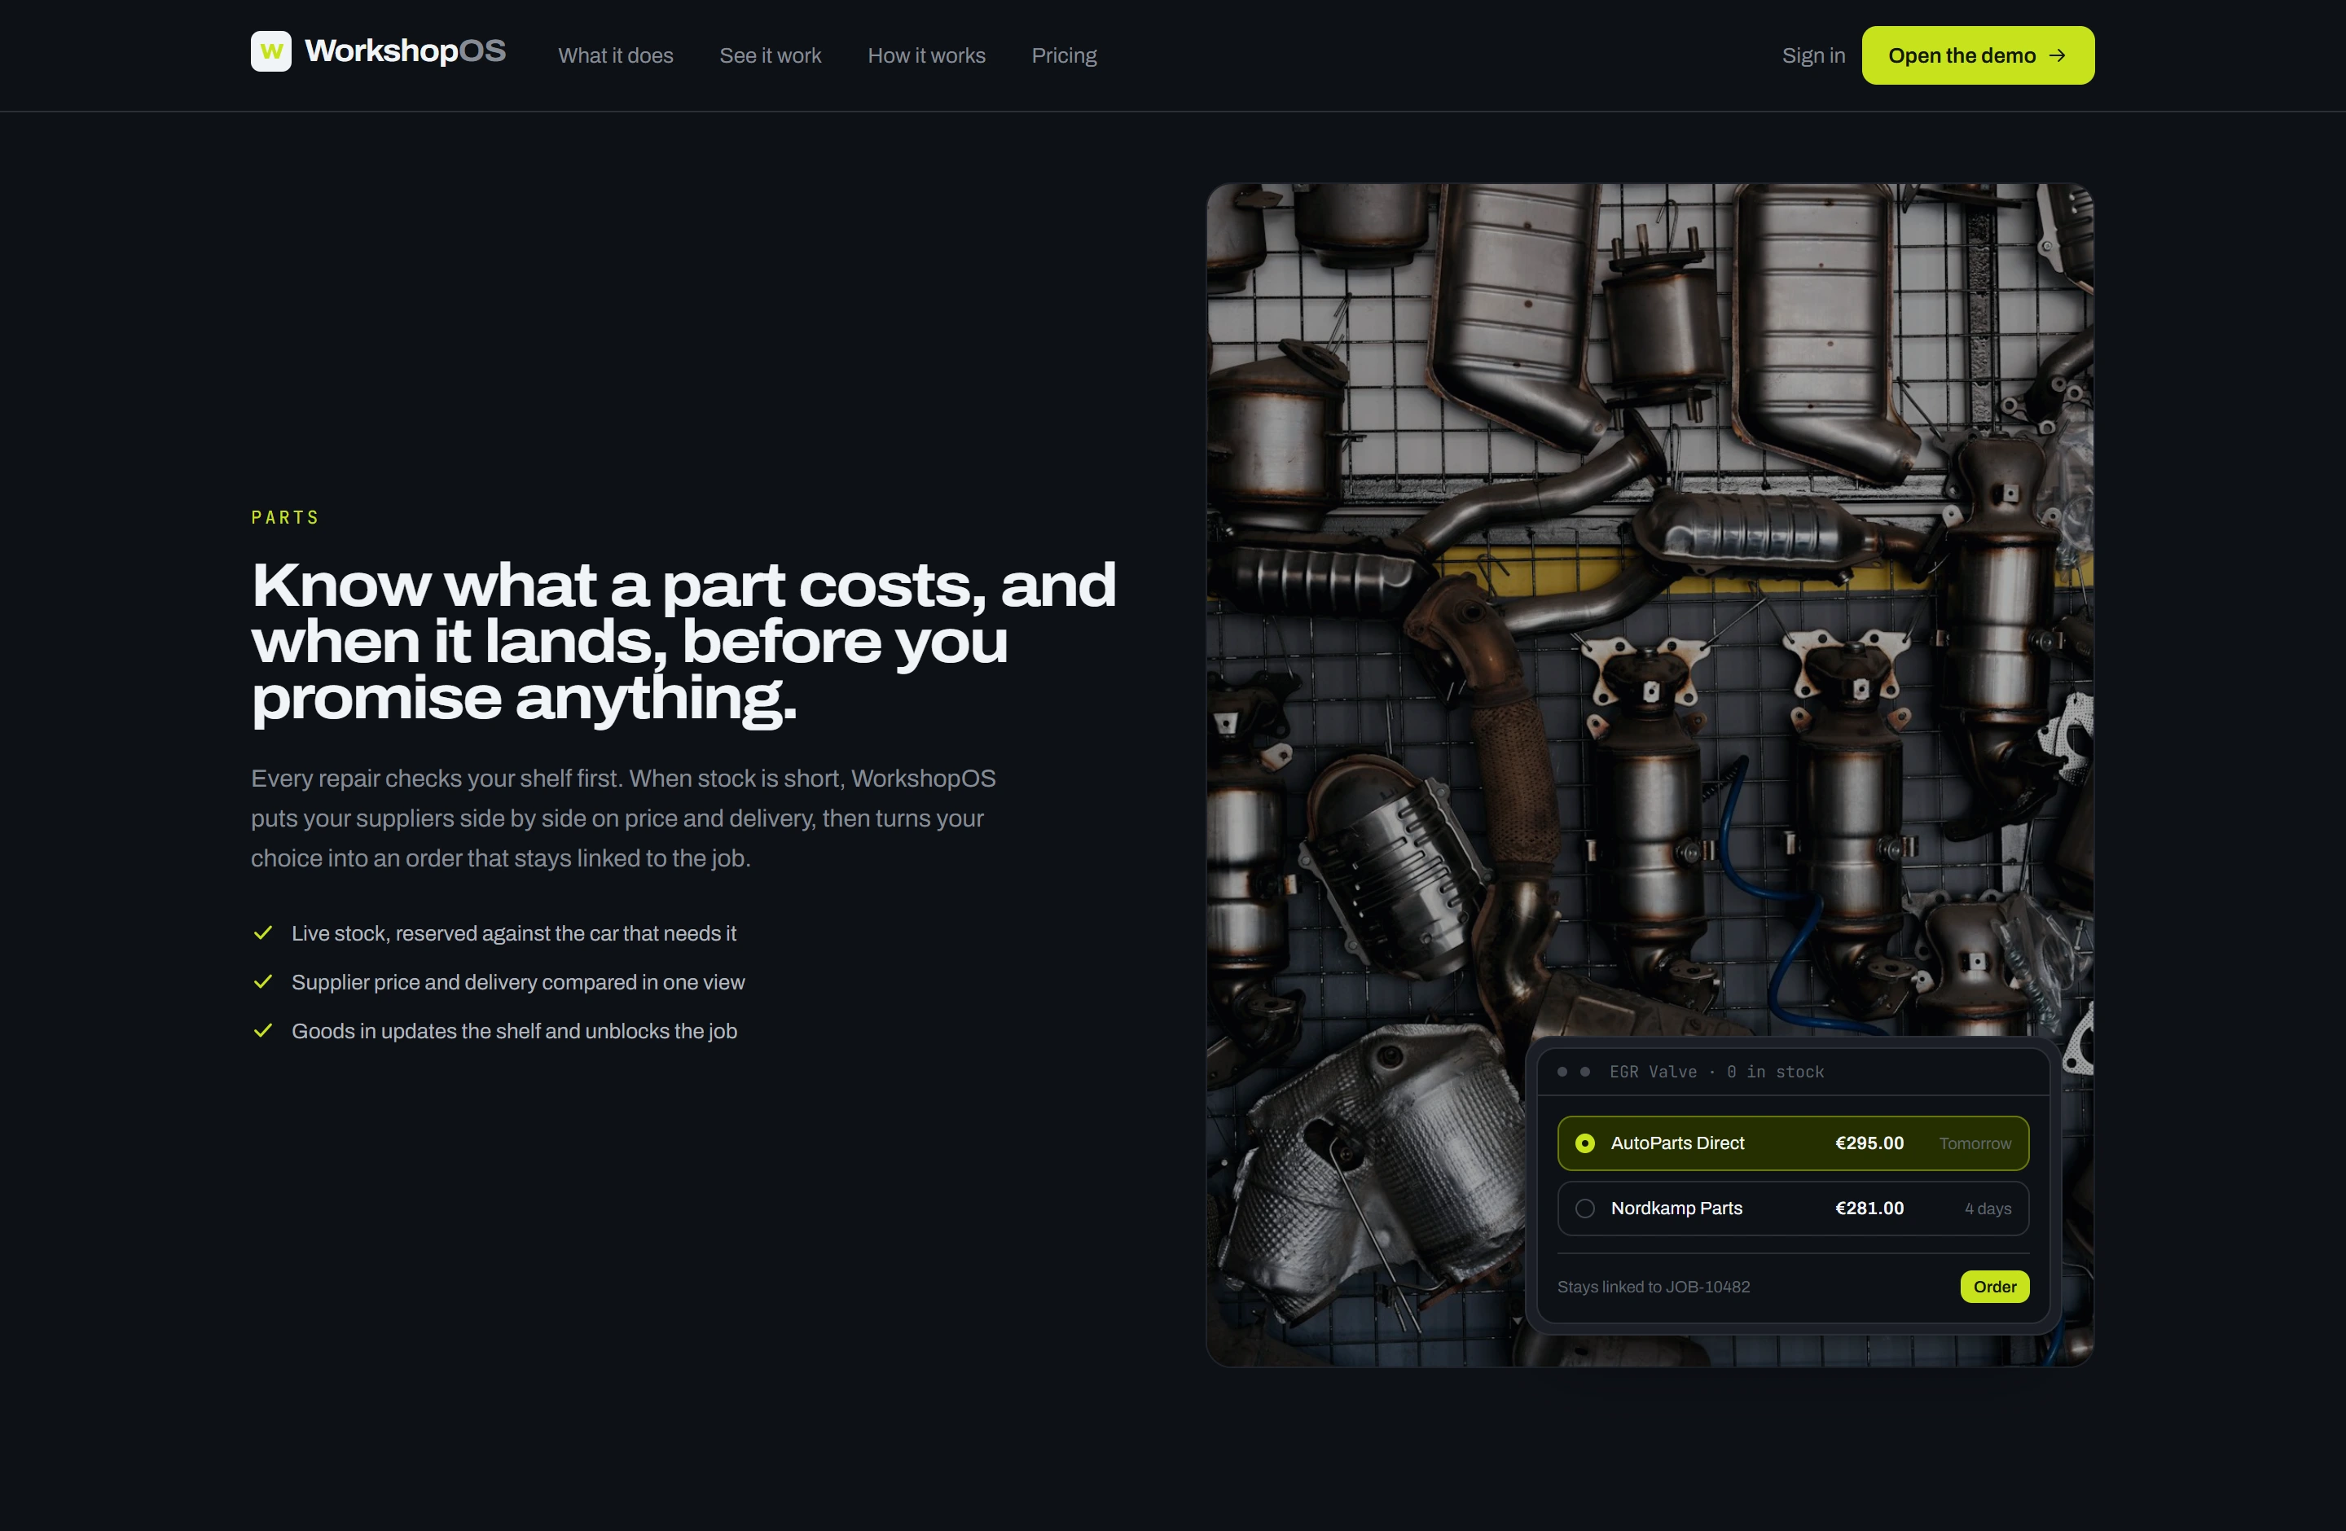Click the Stays linked to JOB-10482 text
This screenshot has height=1531, width=2346.
pos(1653,1287)
